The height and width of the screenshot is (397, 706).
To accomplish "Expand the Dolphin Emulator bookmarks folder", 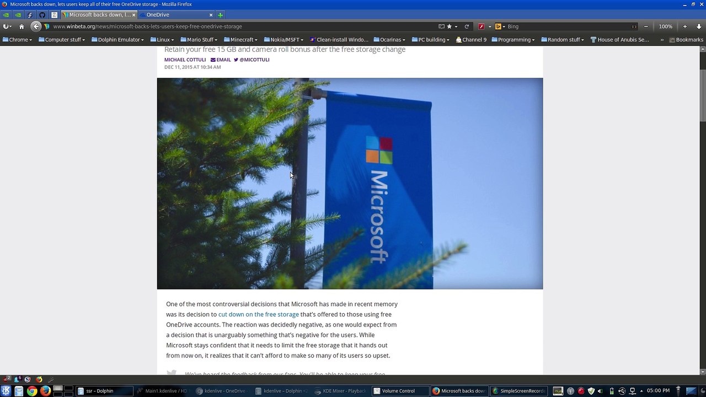I will coord(118,40).
